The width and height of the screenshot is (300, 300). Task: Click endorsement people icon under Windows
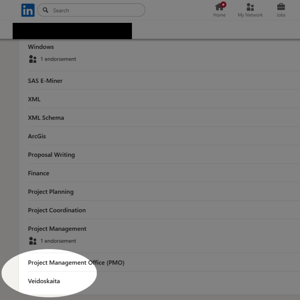point(33,59)
